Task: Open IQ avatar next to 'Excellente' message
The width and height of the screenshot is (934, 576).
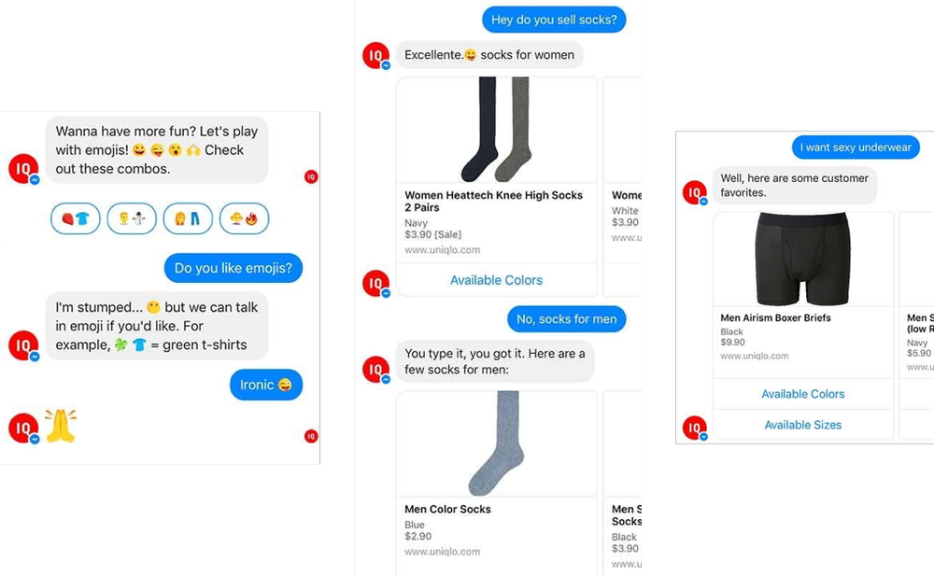Action: (376, 55)
